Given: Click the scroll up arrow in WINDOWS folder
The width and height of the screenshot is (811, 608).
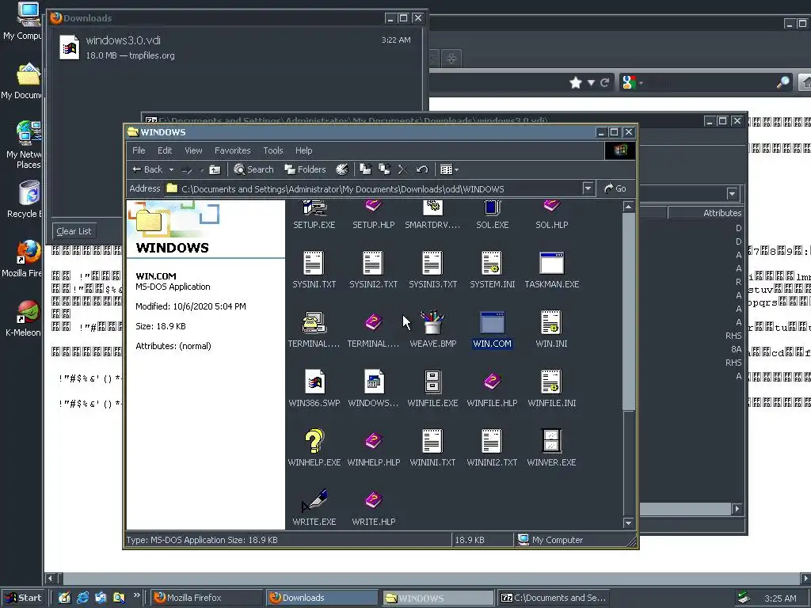Looking at the screenshot, I should (x=628, y=207).
